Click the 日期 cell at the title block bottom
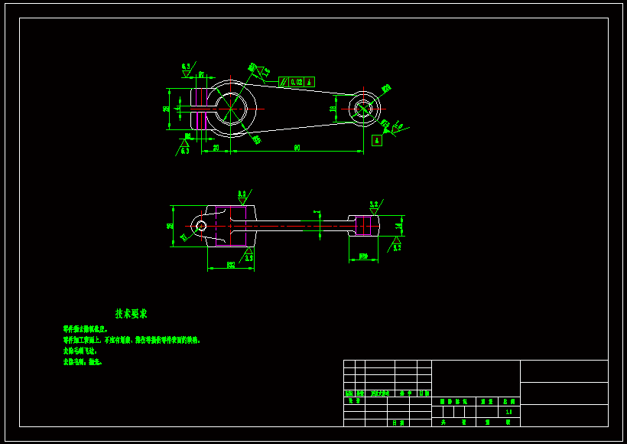The height and width of the screenshot is (444, 627). click(398, 423)
